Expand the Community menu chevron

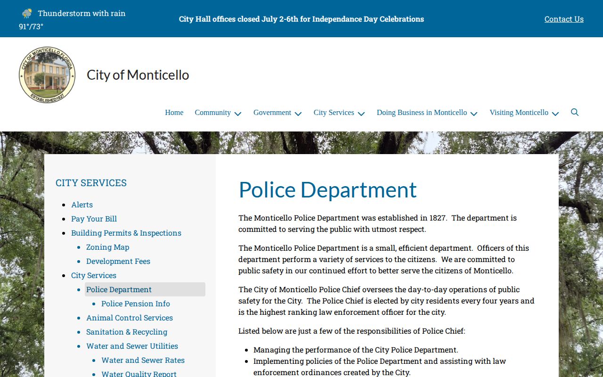pos(238,113)
